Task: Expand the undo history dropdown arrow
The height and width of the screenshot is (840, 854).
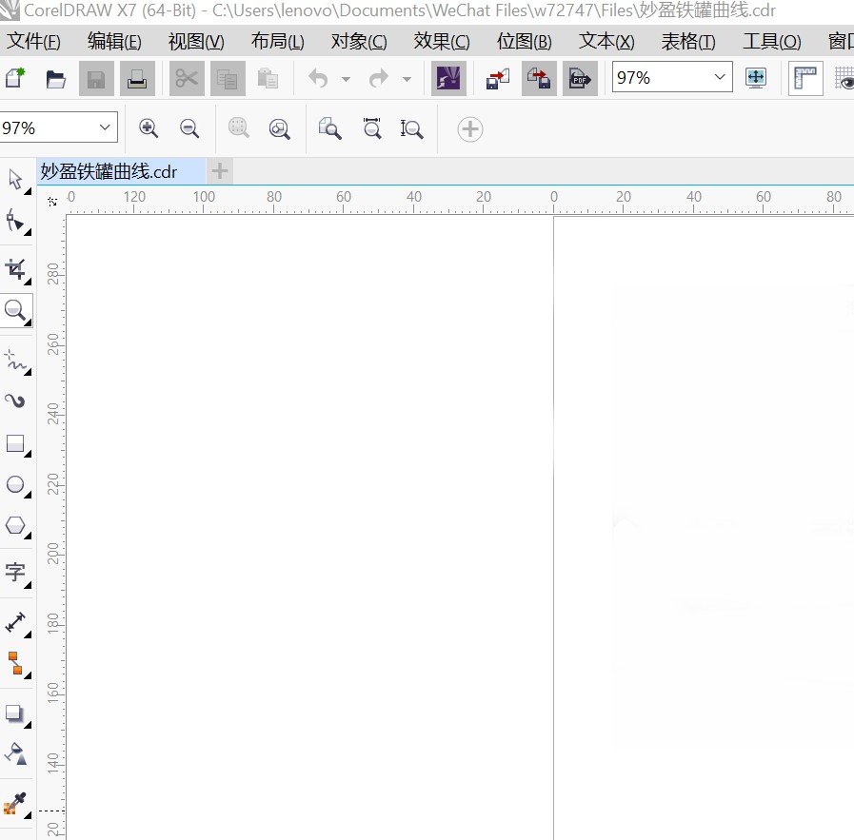Action: 346,80
